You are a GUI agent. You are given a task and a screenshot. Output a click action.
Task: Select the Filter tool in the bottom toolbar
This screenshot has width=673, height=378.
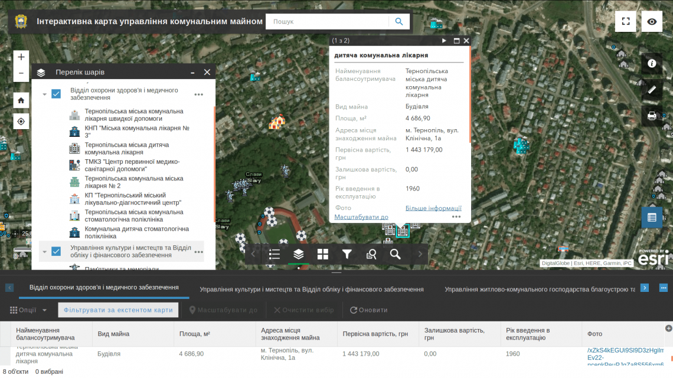347,254
